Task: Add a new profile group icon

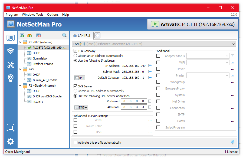Action: pyautogui.click(x=29, y=35)
